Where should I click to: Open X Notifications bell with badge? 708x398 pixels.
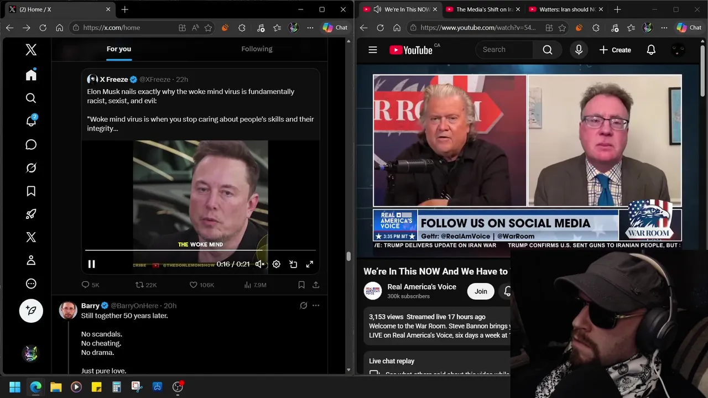(31, 122)
